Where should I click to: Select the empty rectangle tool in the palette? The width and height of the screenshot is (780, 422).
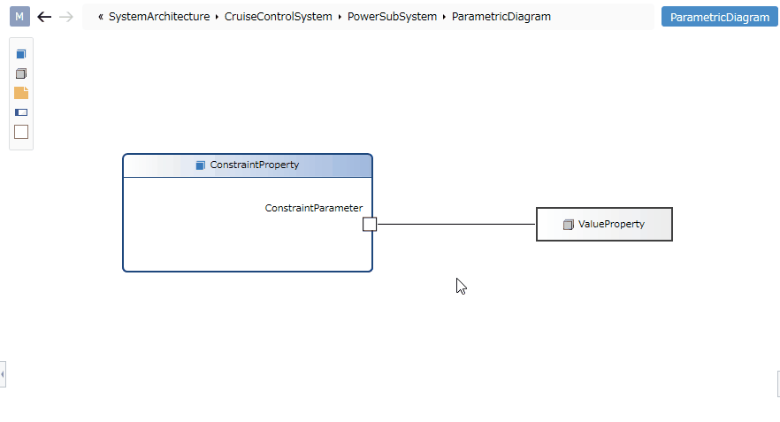21,132
